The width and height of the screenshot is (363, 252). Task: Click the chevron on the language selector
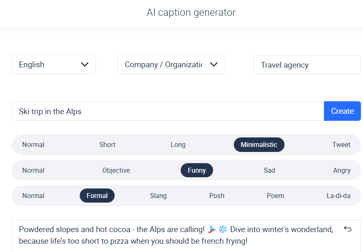tap(85, 64)
